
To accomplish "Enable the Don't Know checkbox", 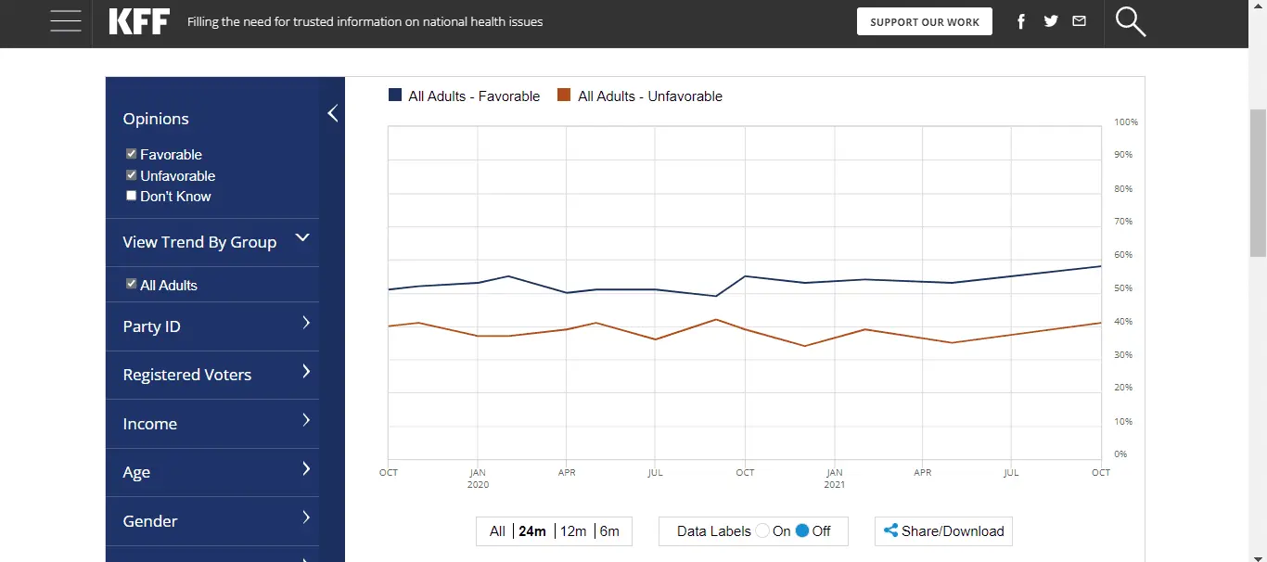I will click(x=132, y=196).
